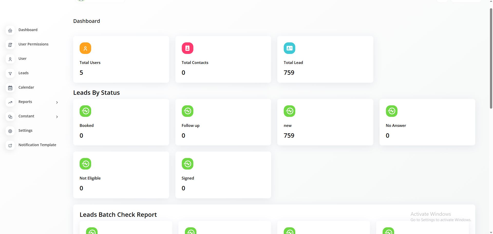Click the Settings gear icon
The width and height of the screenshot is (493, 234).
click(x=10, y=131)
